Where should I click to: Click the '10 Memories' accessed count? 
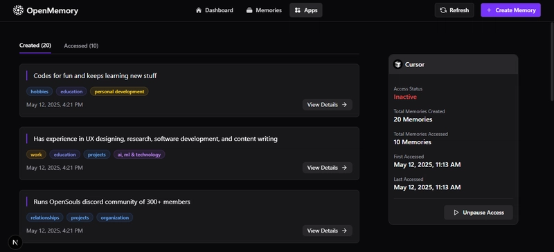[x=413, y=142]
